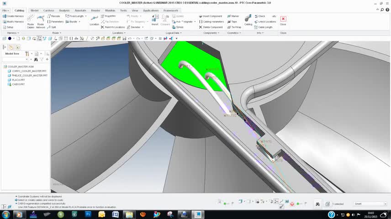Open model tree settings hammer icon

click(27, 53)
